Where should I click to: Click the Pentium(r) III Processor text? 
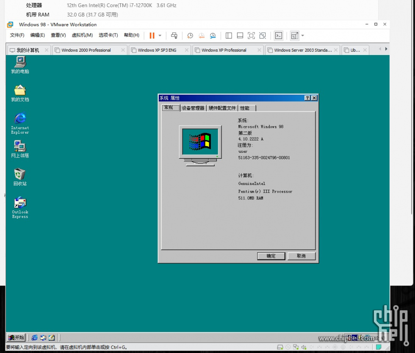(265, 191)
